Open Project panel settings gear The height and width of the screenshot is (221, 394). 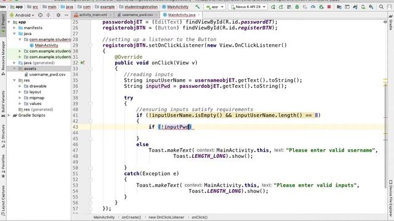(58, 15)
